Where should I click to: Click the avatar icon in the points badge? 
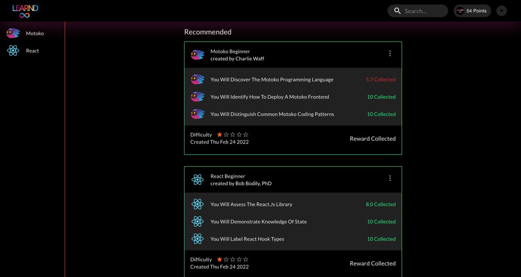point(460,11)
